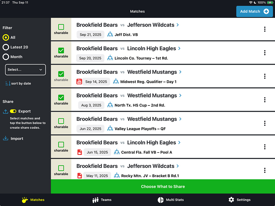The width and height of the screenshot is (275, 206).
Task: Uncheck sharable box for Lincoln Co. Tourney match
Action: coord(61,51)
